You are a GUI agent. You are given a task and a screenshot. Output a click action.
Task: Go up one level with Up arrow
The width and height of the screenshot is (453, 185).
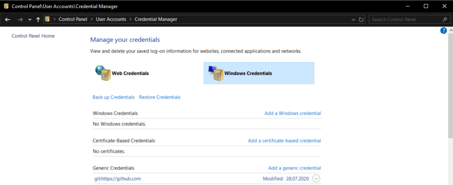[38, 19]
